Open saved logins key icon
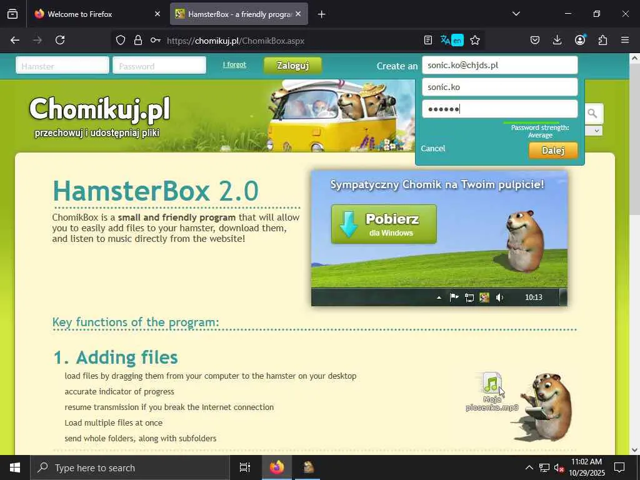 click(x=155, y=41)
